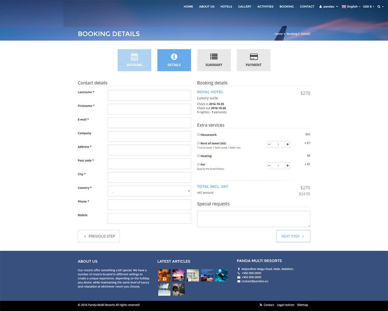Open search via the magnifier icon
The height and width of the screenshot is (311, 388).
(x=379, y=6)
